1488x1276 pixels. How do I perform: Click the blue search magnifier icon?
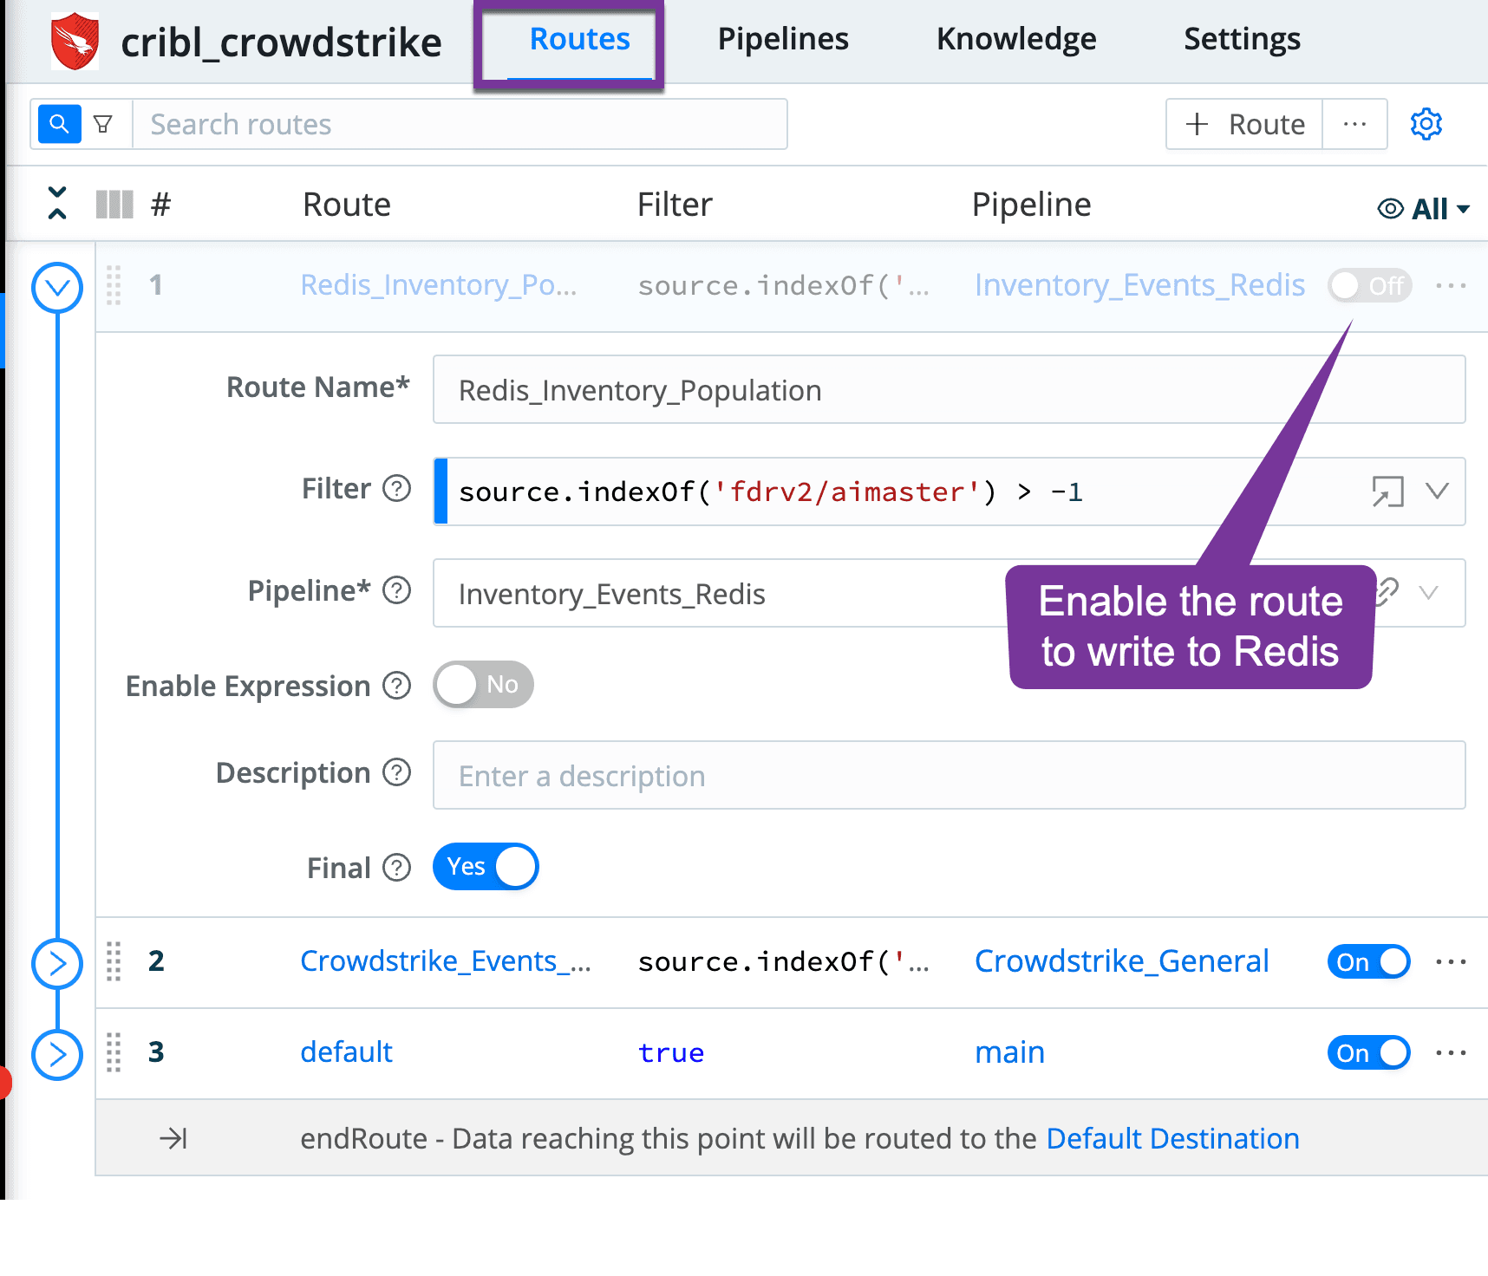coord(59,124)
